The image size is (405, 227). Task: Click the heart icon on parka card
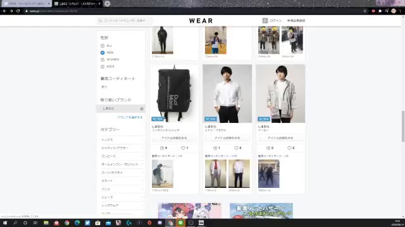click(x=289, y=148)
